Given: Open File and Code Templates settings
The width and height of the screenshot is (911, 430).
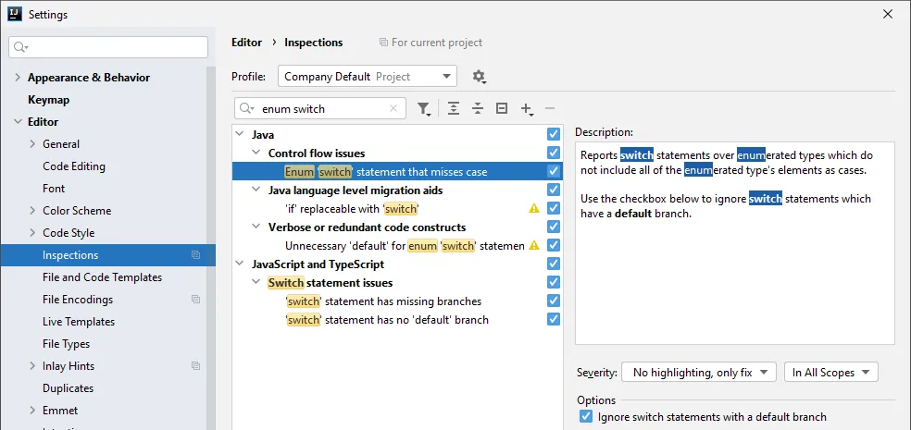Looking at the screenshot, I should click(x=102, y=277).
